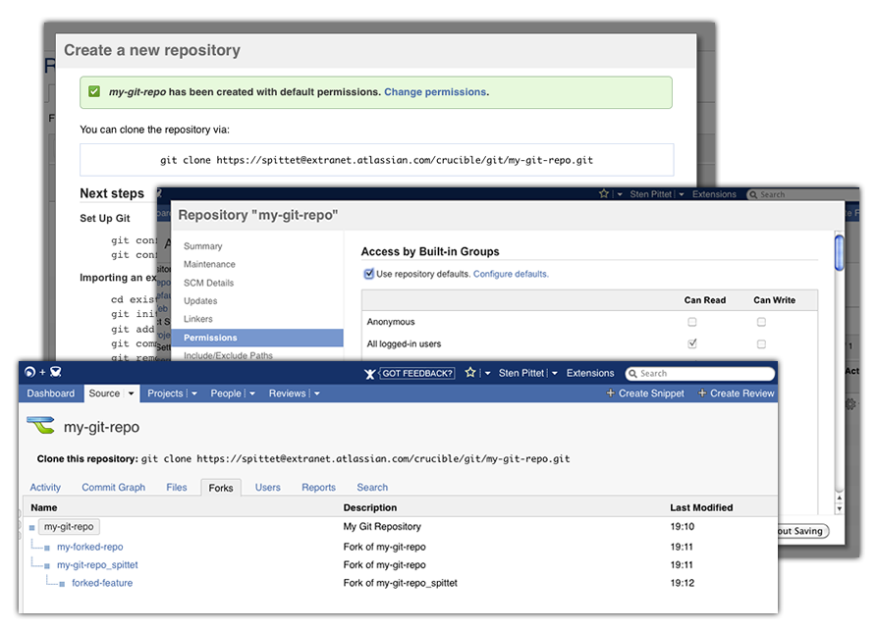
Task: Switch to the Commit Graph tab
Action: tap(113, 487)
